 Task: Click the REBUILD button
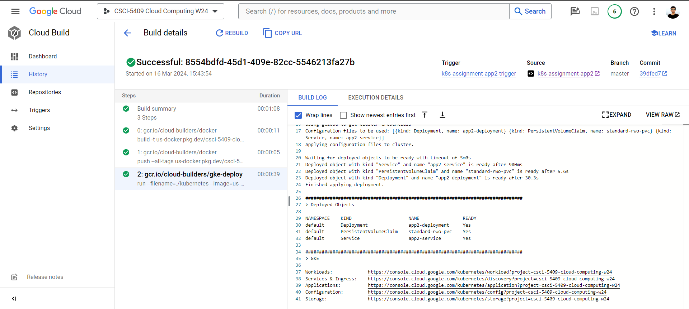[x=232, y=33]
